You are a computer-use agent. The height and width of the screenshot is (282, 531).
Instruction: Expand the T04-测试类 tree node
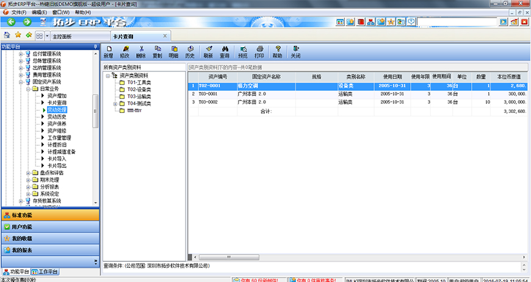[x=115, y=104]
